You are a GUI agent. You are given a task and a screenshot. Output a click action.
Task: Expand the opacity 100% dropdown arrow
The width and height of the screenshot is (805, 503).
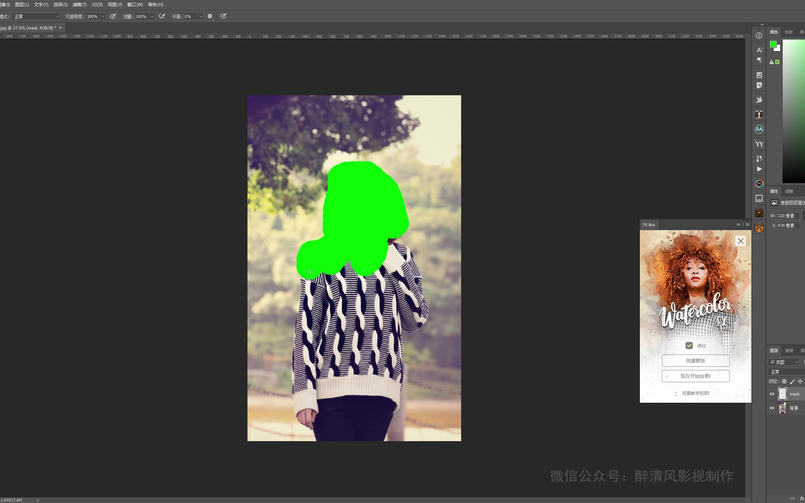pyautogui.click(x=103, y=17)
